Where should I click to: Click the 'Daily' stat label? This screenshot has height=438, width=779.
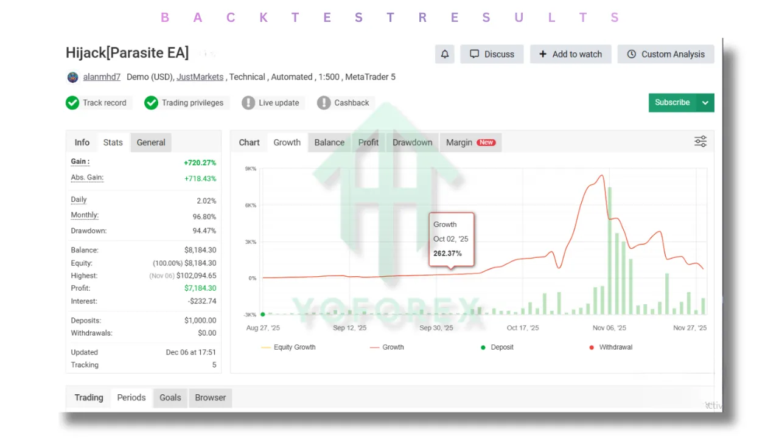pyautogui.click(x=79, y=200)
